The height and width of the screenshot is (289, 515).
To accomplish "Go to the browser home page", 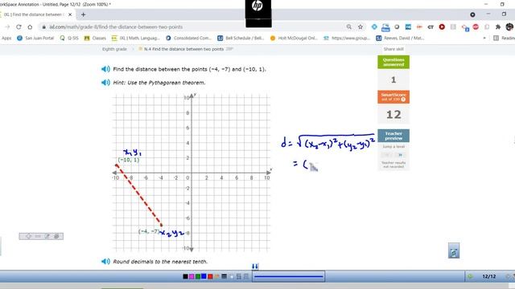I will pos(30,26).
